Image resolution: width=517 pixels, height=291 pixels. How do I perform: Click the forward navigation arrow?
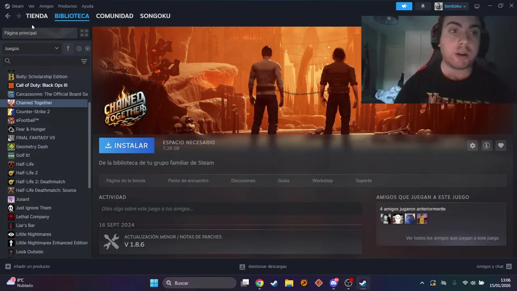tap(18, 16)
